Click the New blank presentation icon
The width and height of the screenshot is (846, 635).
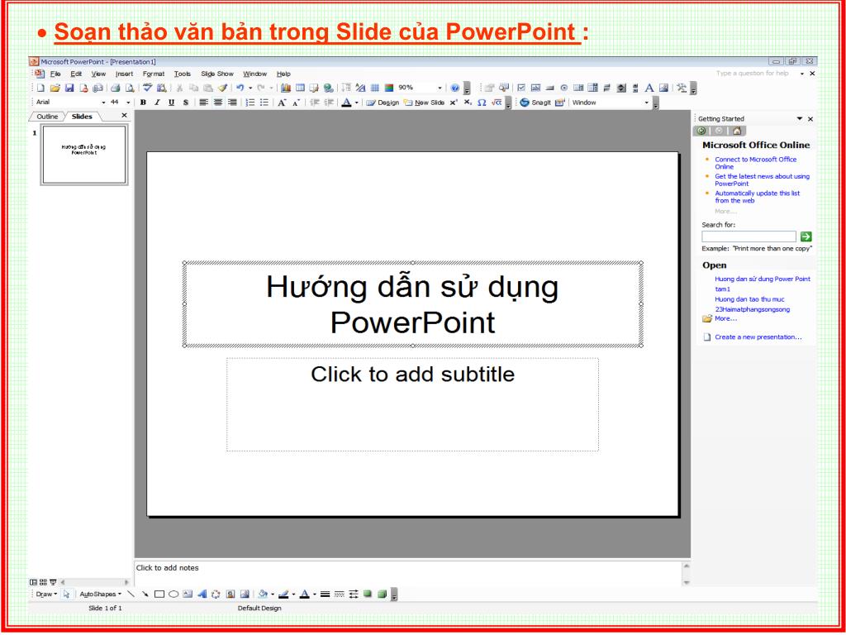(x=40, y=88)
